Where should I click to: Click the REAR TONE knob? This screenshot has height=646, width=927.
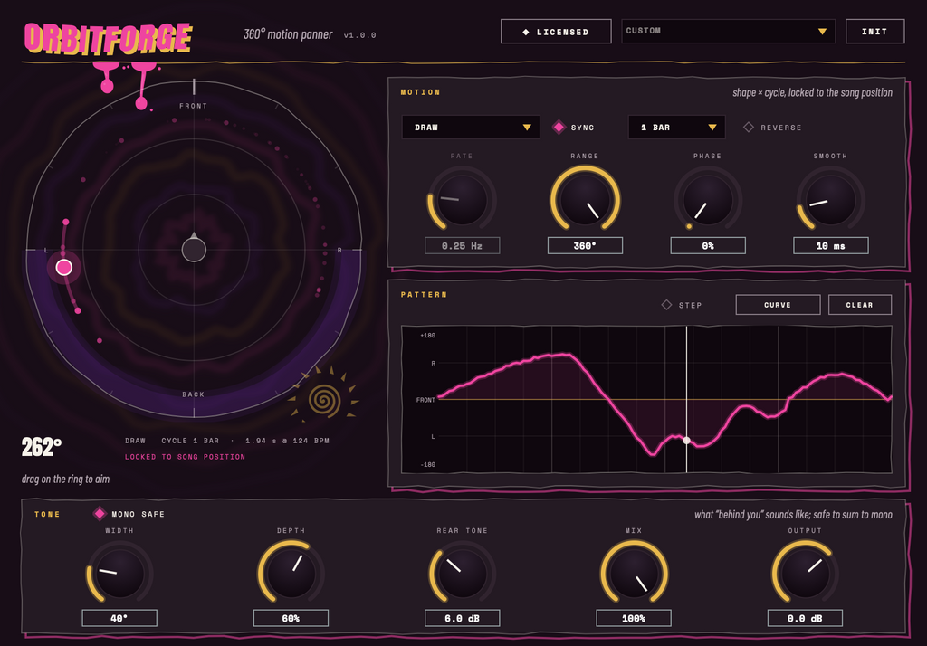(463, 574)
